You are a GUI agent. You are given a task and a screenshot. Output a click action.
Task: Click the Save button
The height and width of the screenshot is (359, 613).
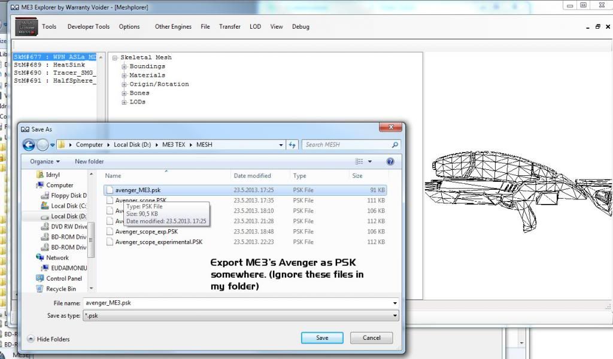[322, 338]
